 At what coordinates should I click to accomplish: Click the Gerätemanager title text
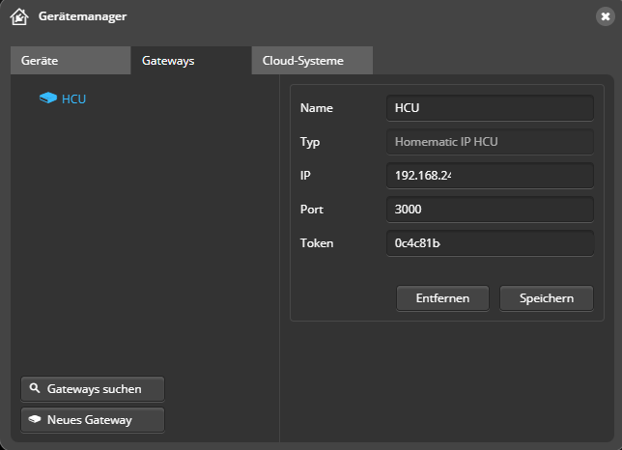tap(82, 16)
